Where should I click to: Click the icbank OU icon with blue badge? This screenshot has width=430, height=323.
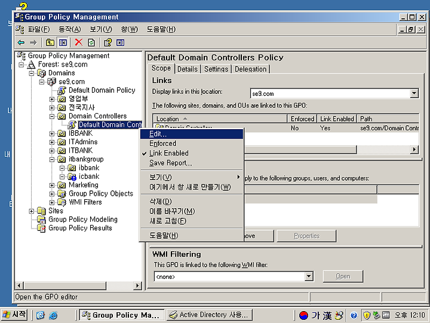72,176
